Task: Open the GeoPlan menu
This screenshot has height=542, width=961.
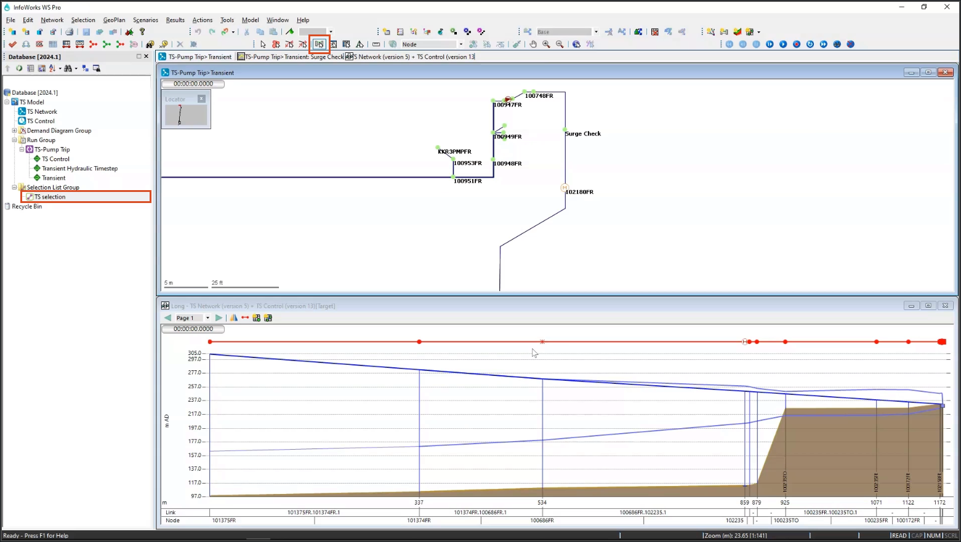Action: (114, 20)
